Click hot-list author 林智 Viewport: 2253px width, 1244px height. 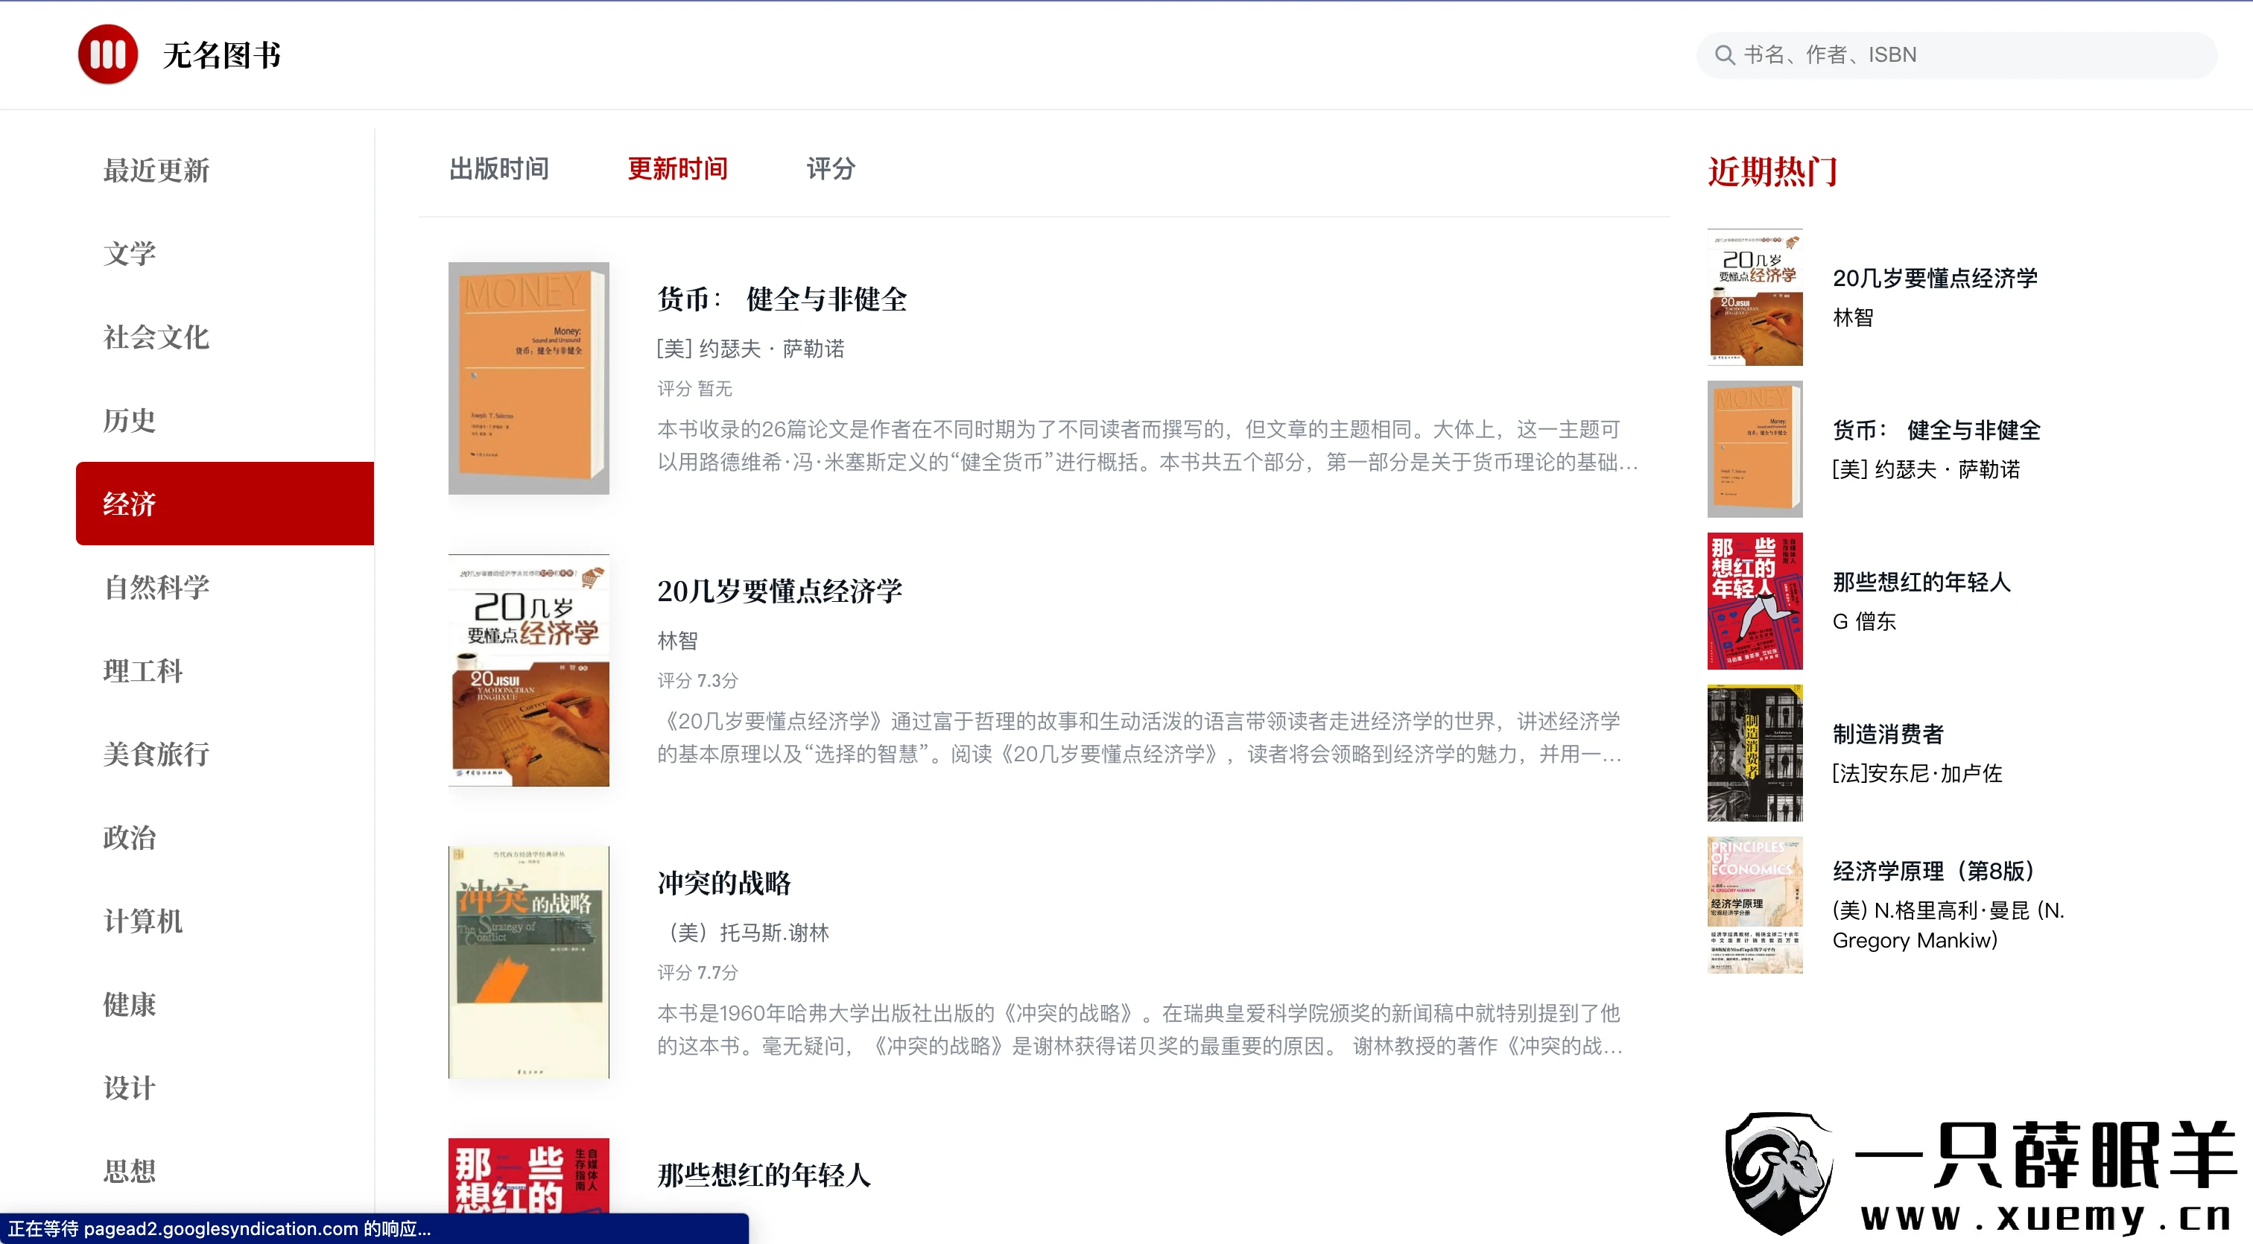[1852, 317]
